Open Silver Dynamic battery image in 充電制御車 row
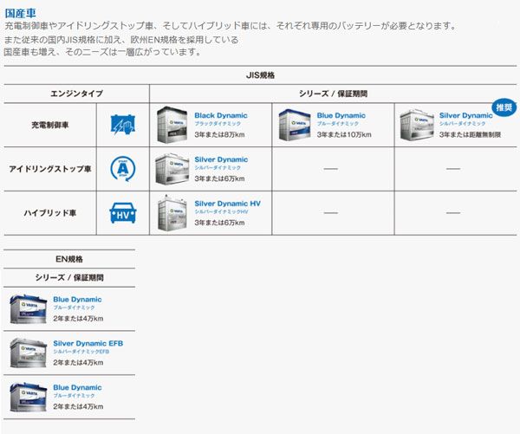The image size is (520, 434). tap(417, 125)
